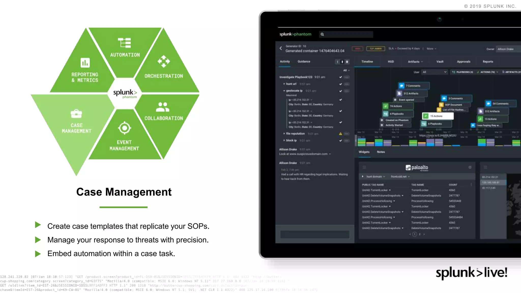This screenshot has height=293, width=521.
Task: Expand the file reputation task
Action: (x=284, y=133)
